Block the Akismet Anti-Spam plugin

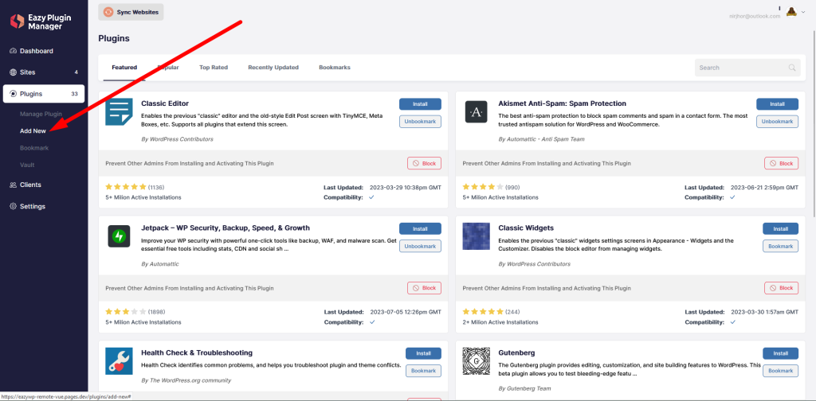[x=781, y=163]
